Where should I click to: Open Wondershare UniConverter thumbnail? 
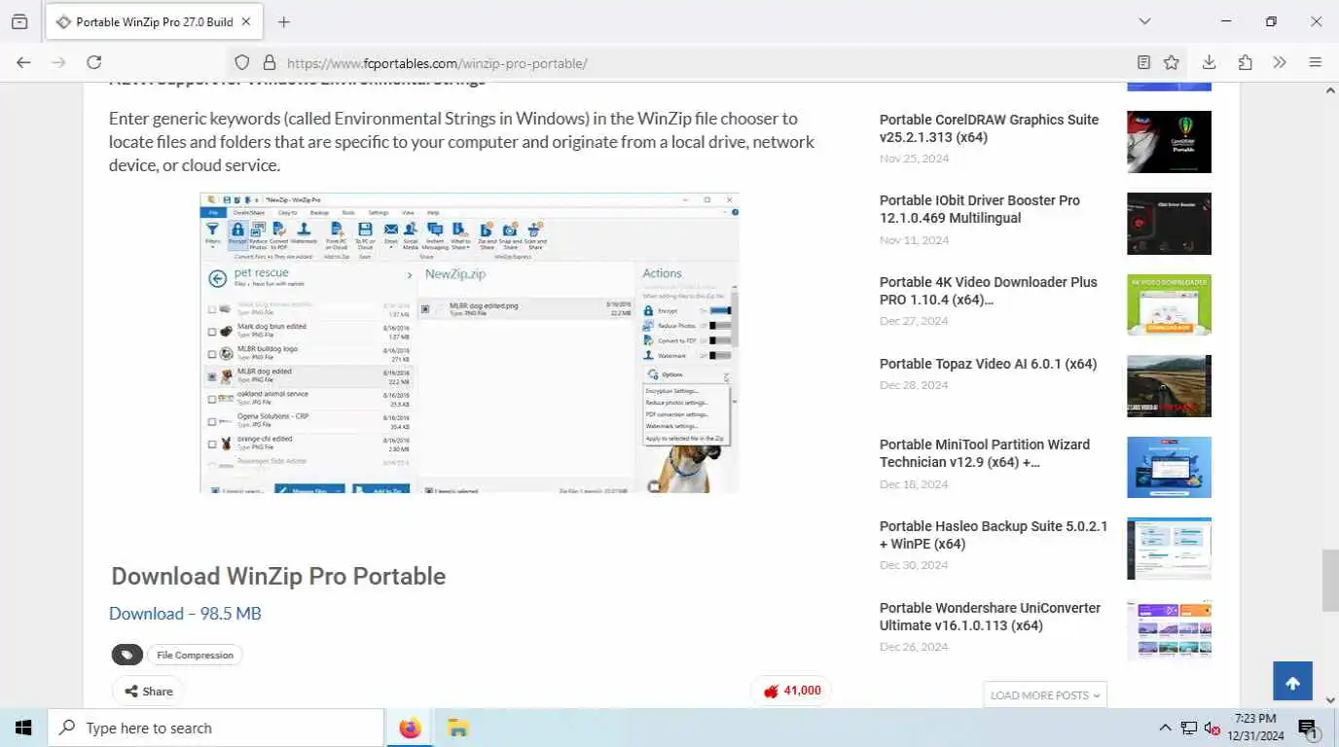click(x=1169, y=630)
